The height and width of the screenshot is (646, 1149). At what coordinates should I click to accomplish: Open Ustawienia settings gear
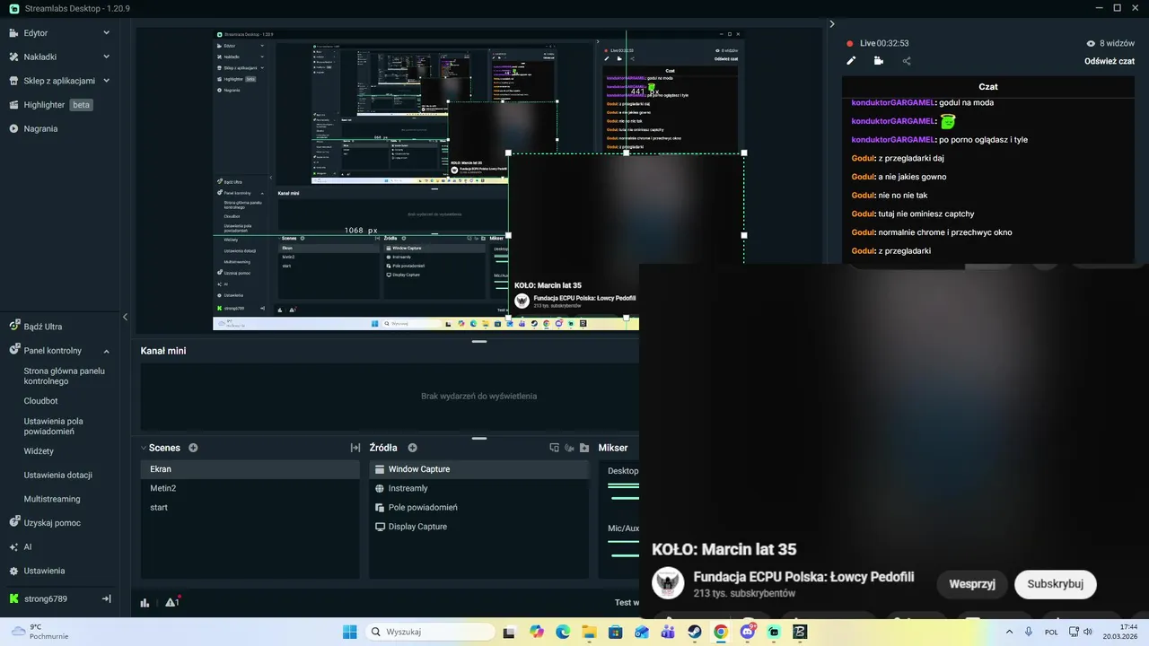[x=44, y=571]
